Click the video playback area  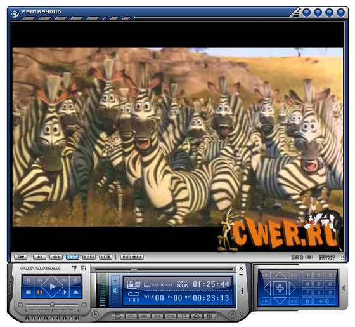coord(177,137)
